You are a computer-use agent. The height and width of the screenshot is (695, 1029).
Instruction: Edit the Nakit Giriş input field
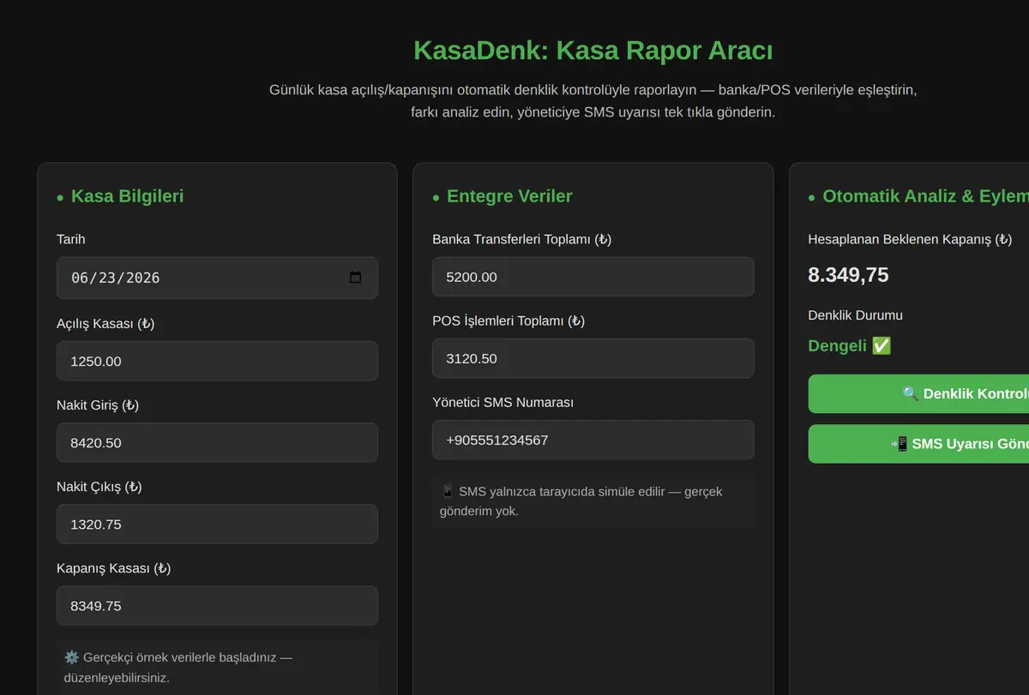(217, 442)
